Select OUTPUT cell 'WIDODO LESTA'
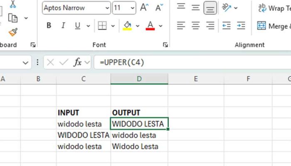Screen dimensions: 291x166 [139, 124]
